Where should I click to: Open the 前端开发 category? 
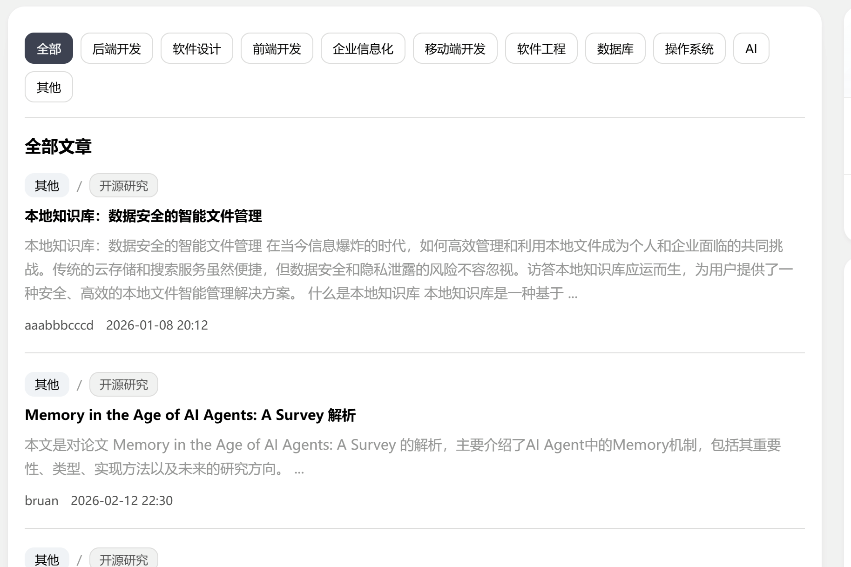click(x=277, y=48)
